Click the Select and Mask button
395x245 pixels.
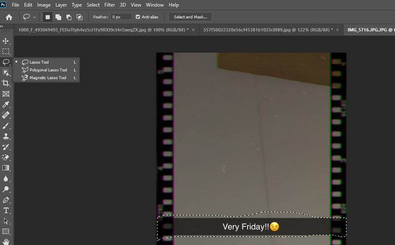click(x=190, y=17)
